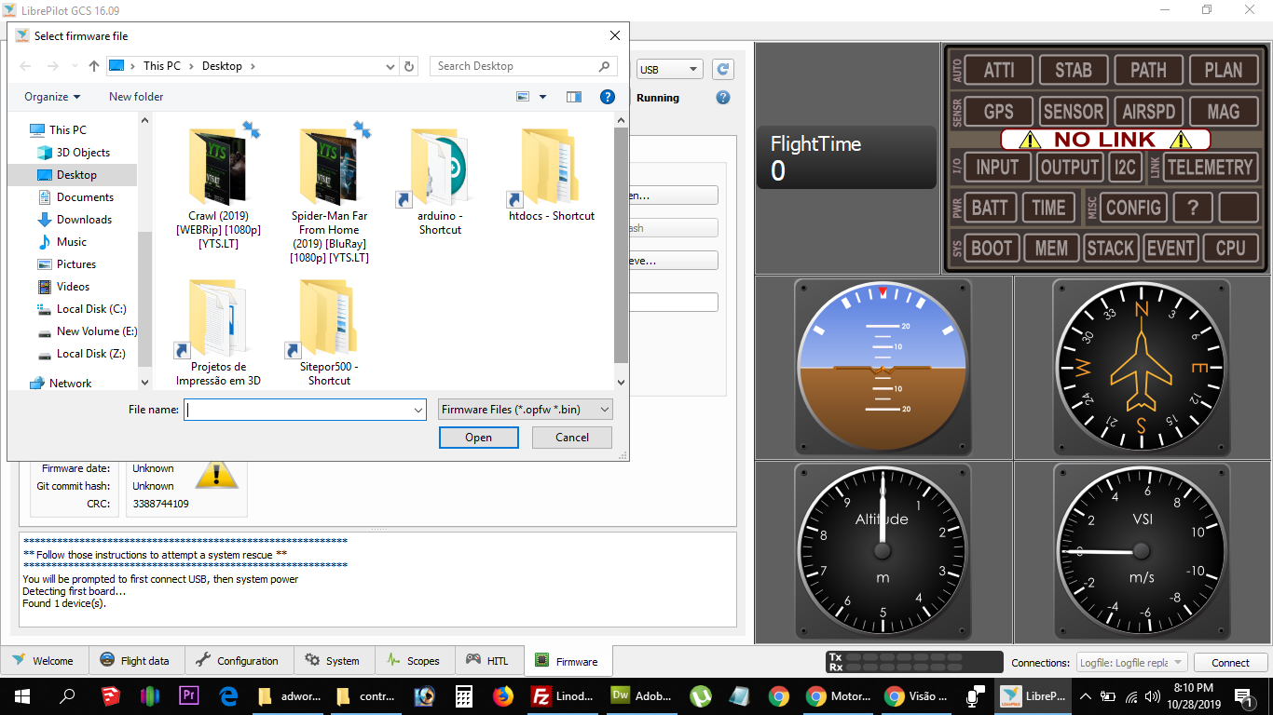Click the Open button to load firmware
This screenshot has height=715, width=1273.
click(478, 437)
